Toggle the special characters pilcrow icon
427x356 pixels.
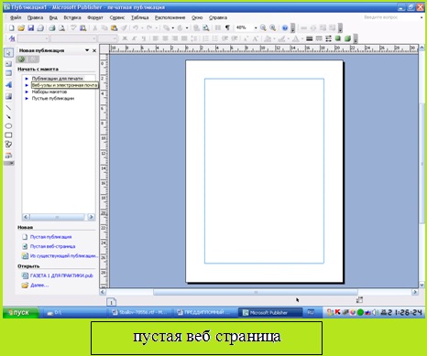point(227,28)
